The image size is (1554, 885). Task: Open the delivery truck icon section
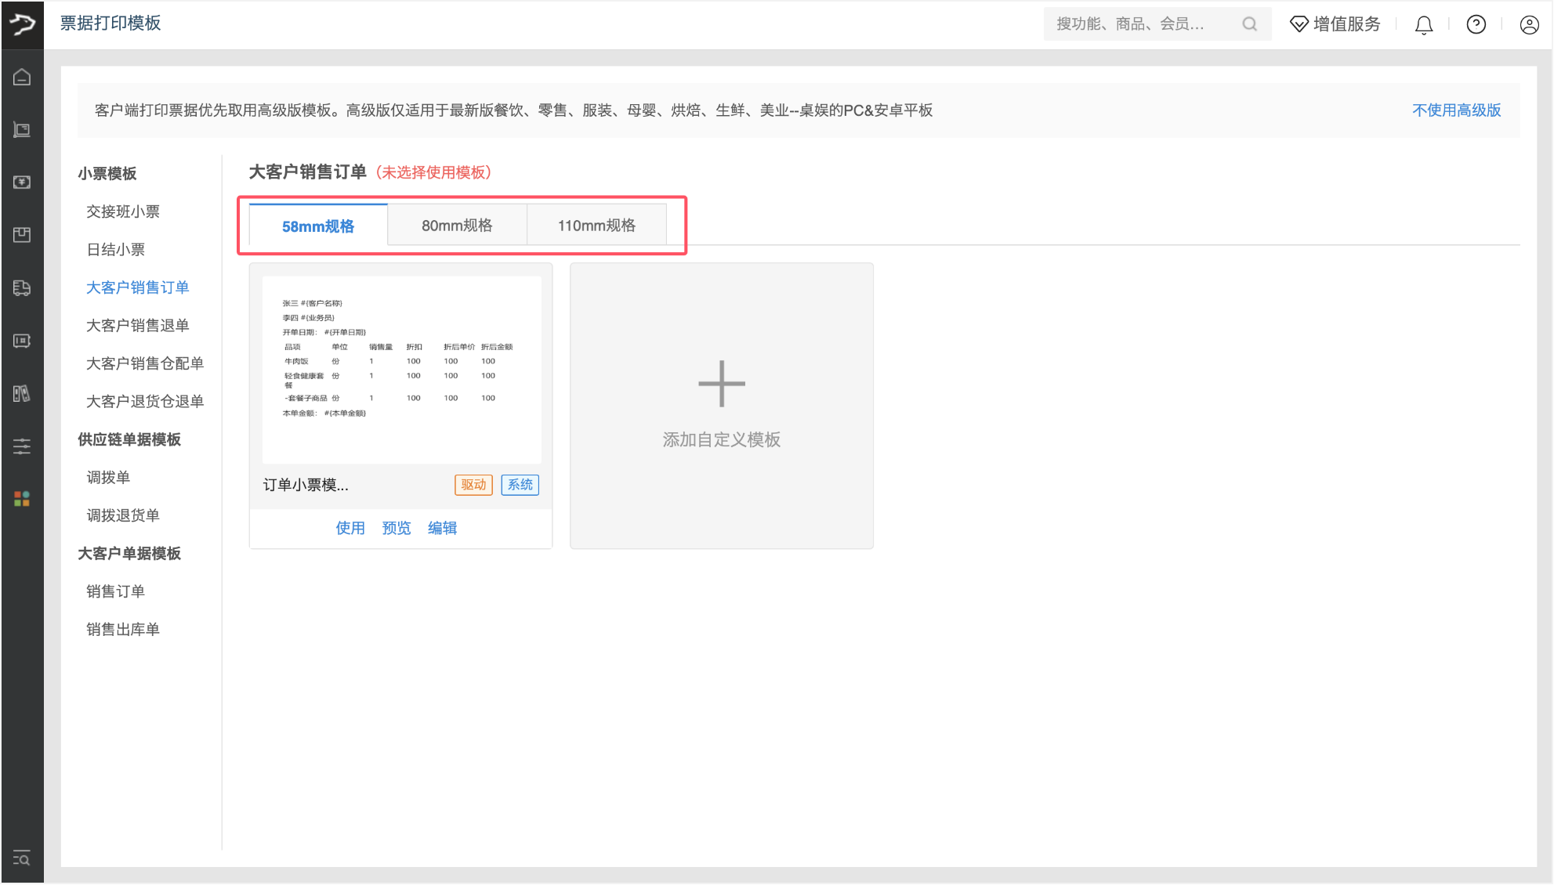point(22,287)
